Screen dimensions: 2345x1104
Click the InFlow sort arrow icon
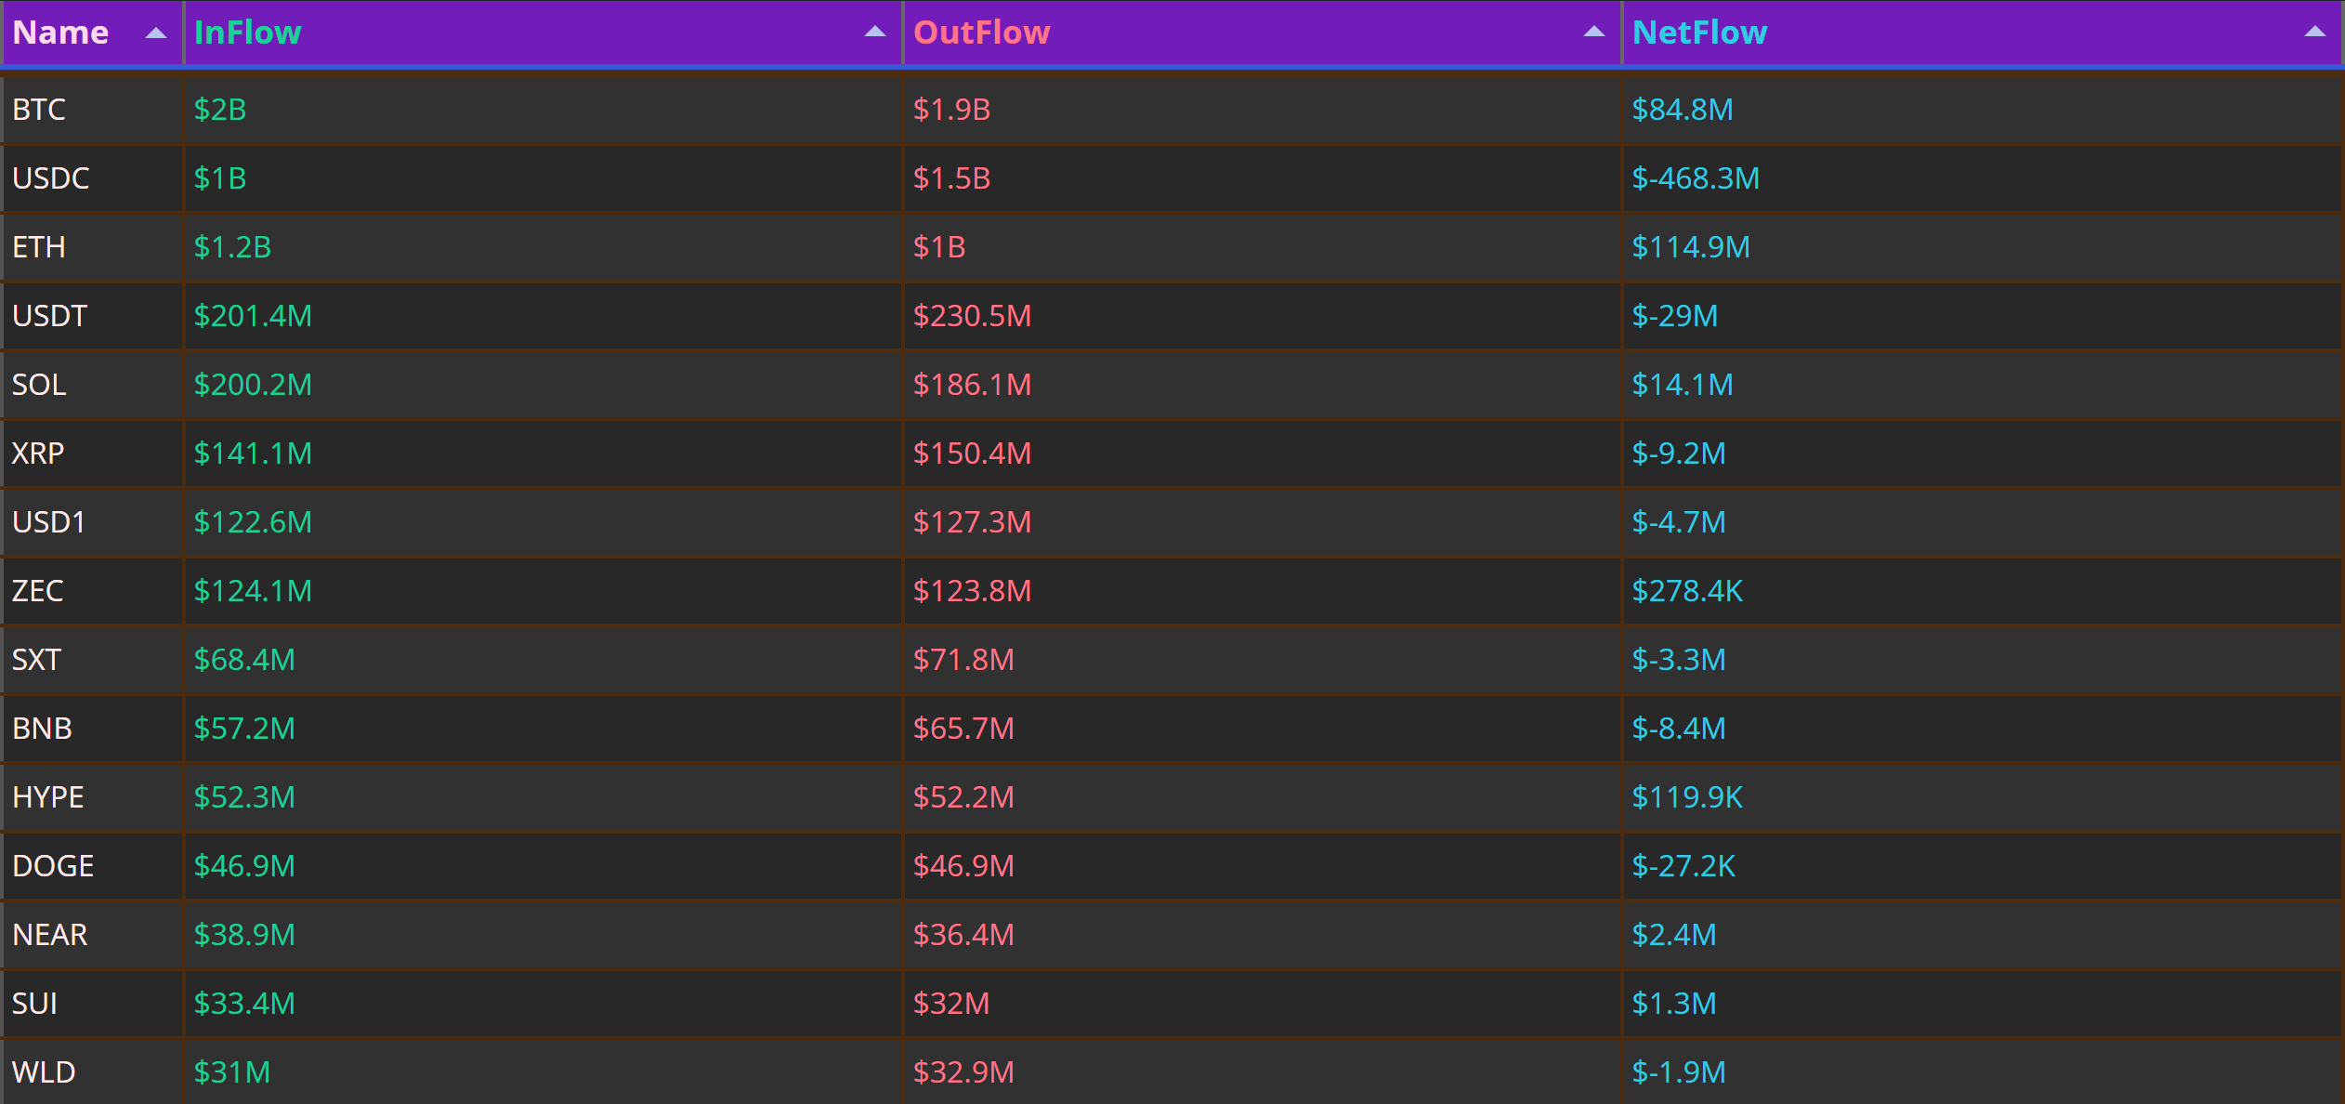click(874, 32)
